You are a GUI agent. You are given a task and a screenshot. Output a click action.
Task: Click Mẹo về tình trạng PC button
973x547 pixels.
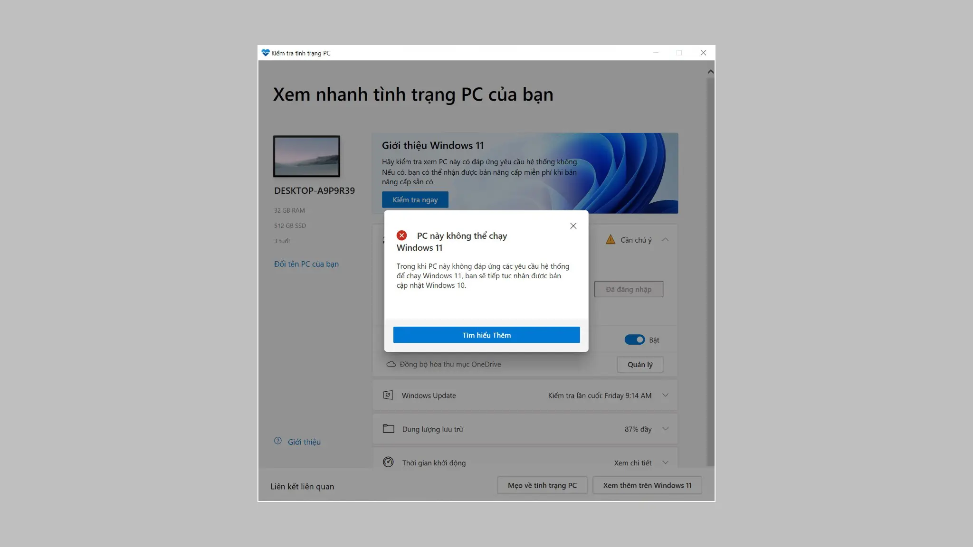click(x=542, y=485)
